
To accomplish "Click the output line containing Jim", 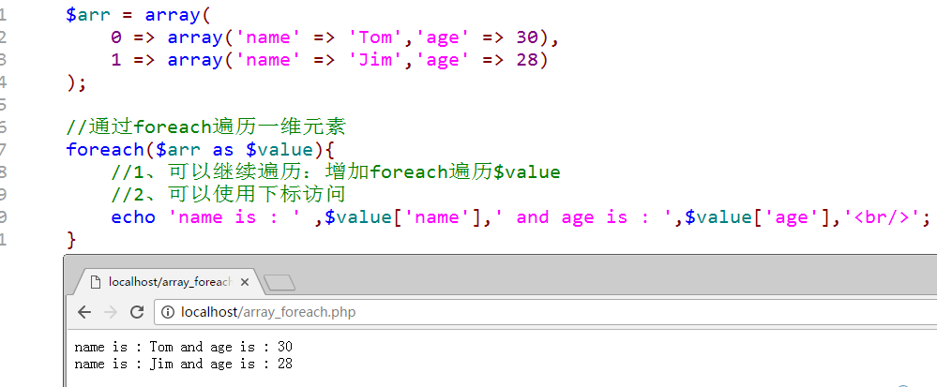I will click(x=183, y=364).
